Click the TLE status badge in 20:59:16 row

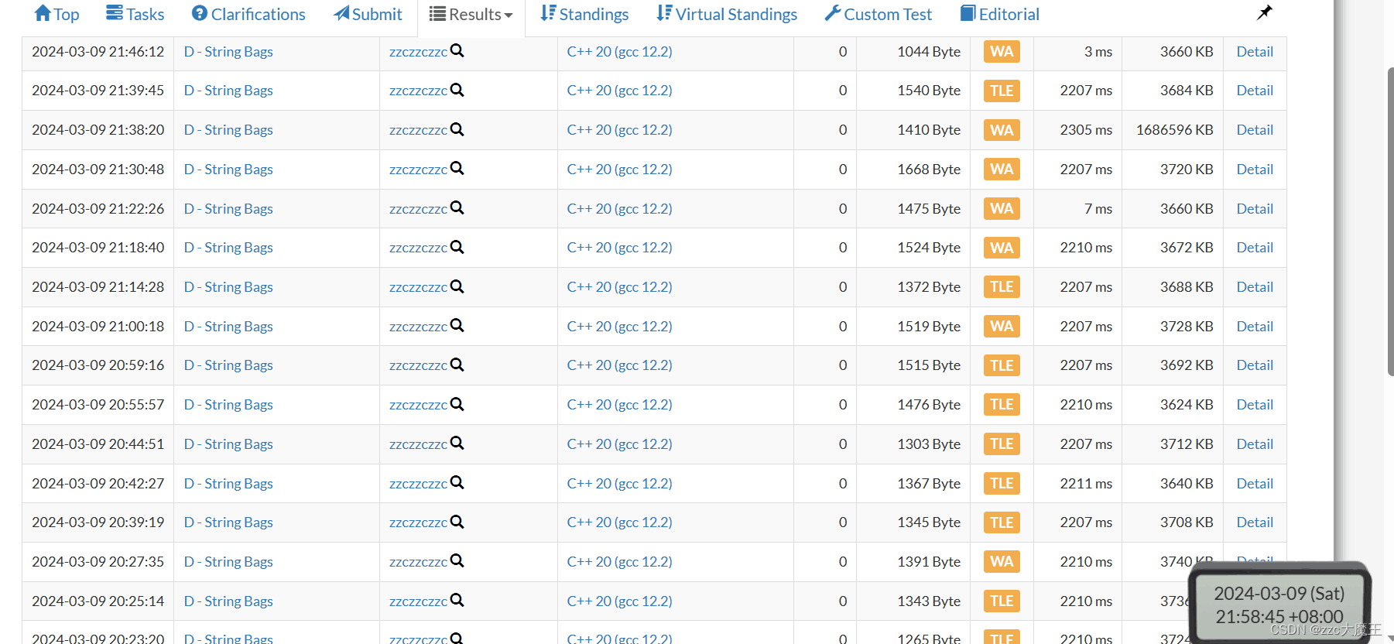coord(1002,365)
